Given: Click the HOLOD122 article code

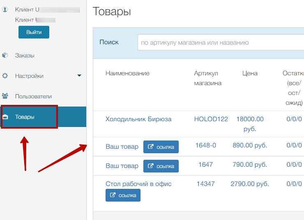Looking at the screenshot, I should (211, 119).
